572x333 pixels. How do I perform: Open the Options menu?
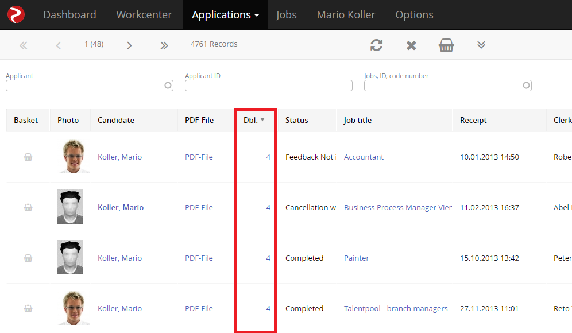pyautogui.click(x=415, y=14)
